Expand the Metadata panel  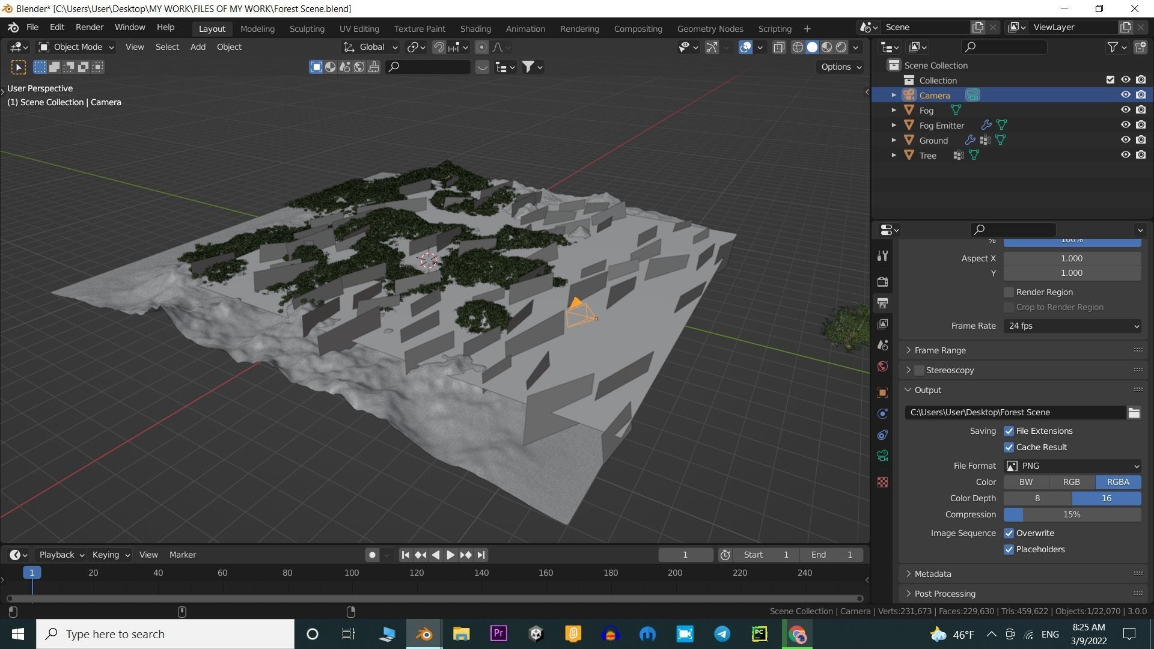point(932,574)
